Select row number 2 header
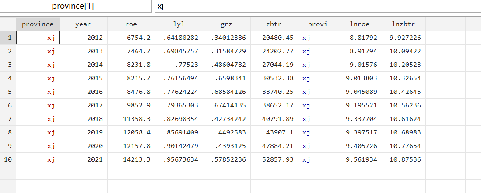The image size is (481, 193). [x=8, y=51]
